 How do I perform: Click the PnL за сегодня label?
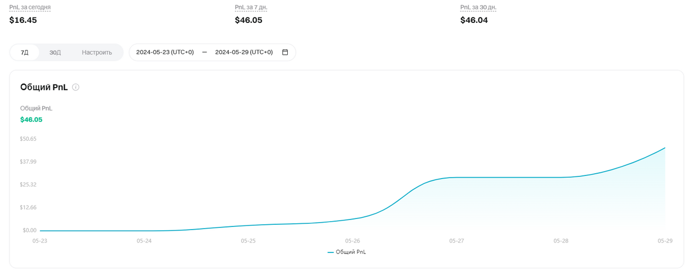pyautogui.click(x=30, y=7)
